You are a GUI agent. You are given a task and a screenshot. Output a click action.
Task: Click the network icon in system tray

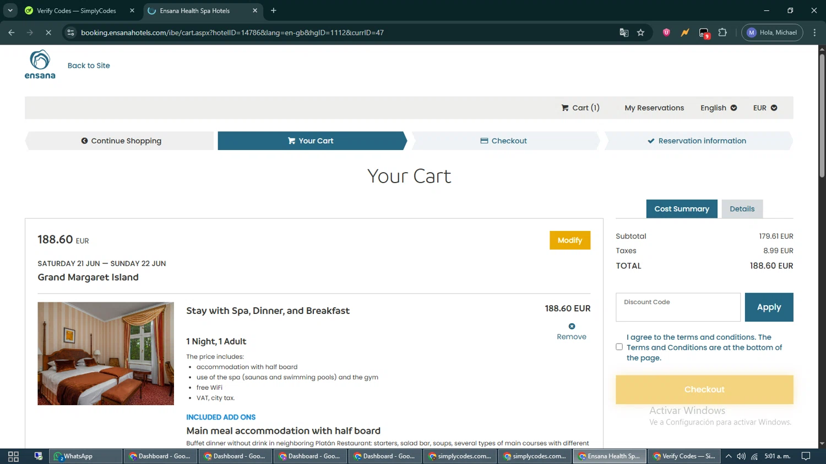coord(754,456)
